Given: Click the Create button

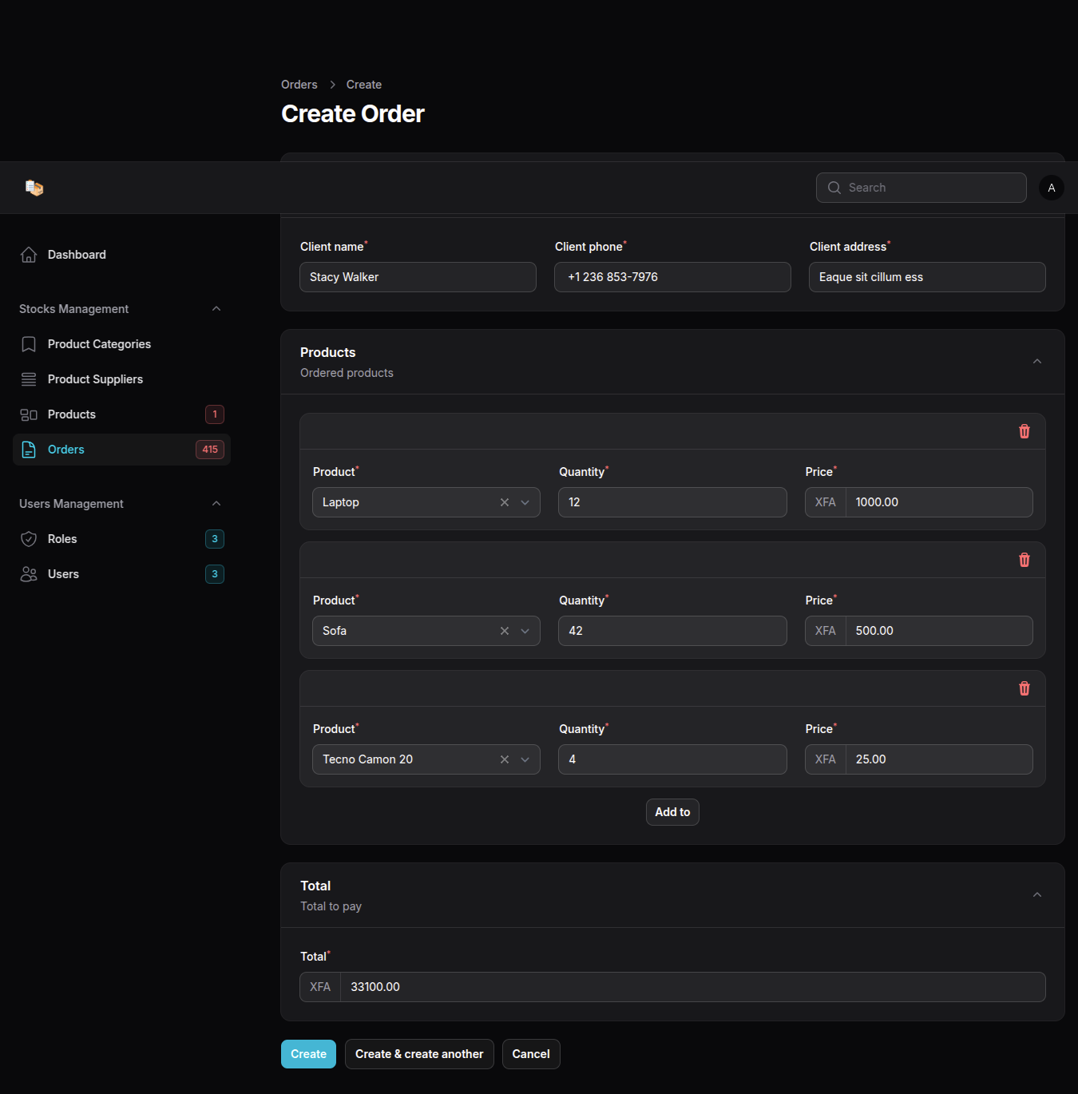Looking at the screenshot, I should point(308,1054).
